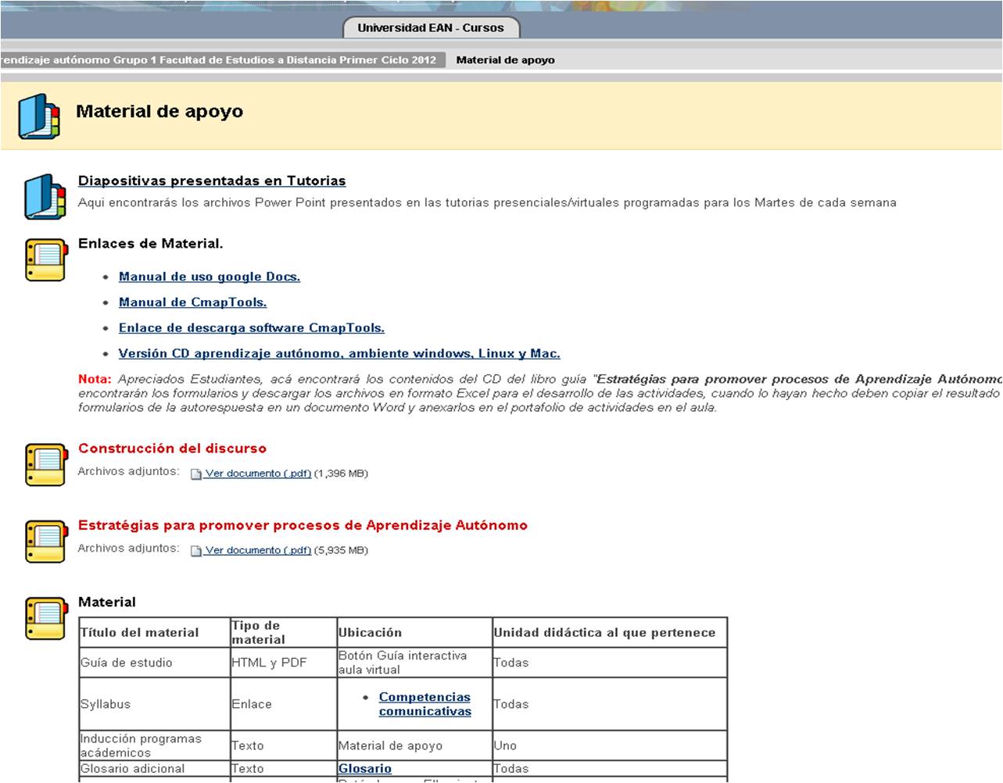Open Versión CD aprendizaje autónomo link
The height and width of the screenshot is (783, 1003).
pyautogui.click(x=339, y=353)
